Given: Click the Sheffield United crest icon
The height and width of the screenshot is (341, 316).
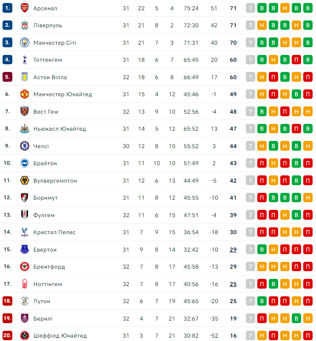Looking at the screenshot, I should click(24, 335).
